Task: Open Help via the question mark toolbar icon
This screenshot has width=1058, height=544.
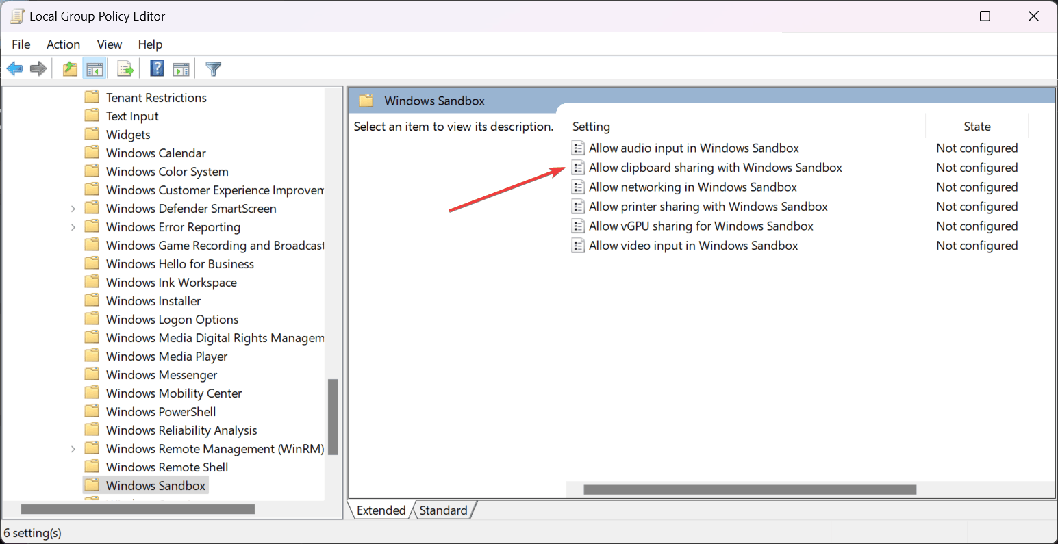Action: point(156,68)
